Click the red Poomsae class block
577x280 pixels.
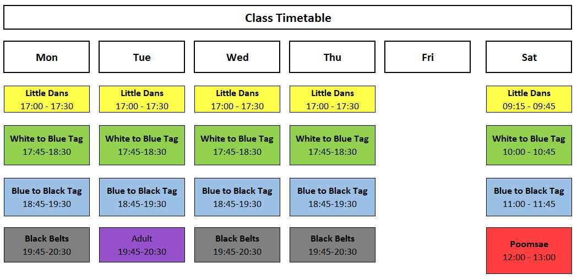click(529, 251)
